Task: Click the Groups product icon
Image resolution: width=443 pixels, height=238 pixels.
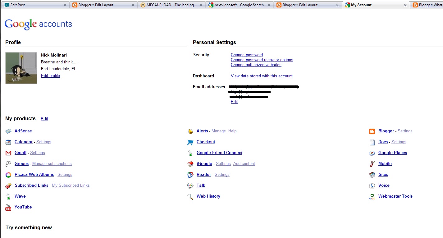Action: pyautogui.click(x=8, y=164)
